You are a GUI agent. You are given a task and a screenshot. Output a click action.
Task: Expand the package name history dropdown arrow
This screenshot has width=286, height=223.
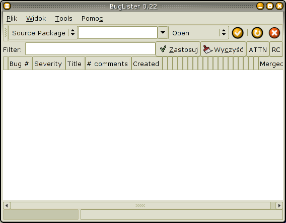coord(163,33)
